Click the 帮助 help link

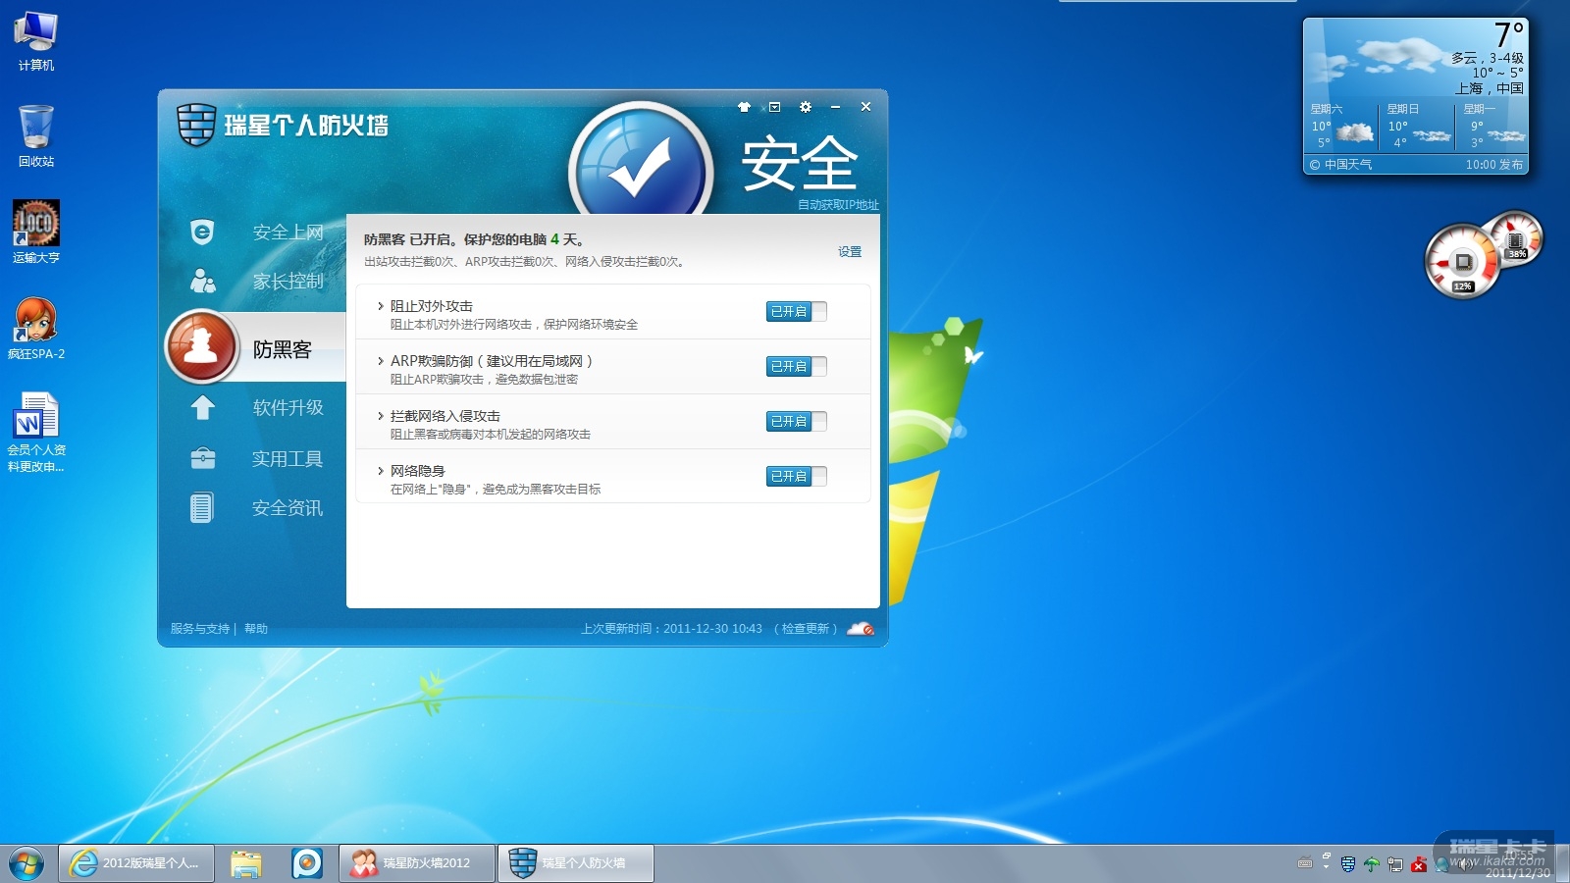[x=256, y=629]
